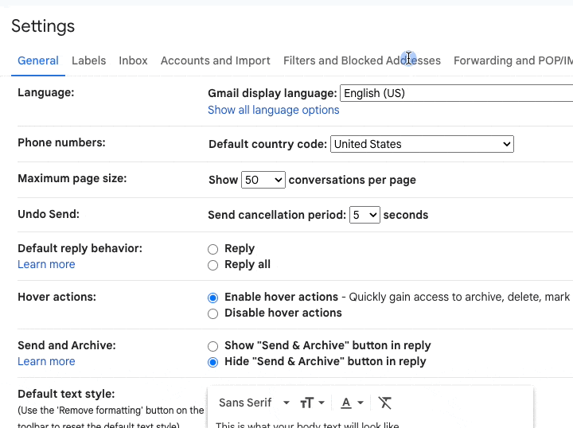
Task: Open Learn more under Default reply behavior
Action: pos(46,264)
